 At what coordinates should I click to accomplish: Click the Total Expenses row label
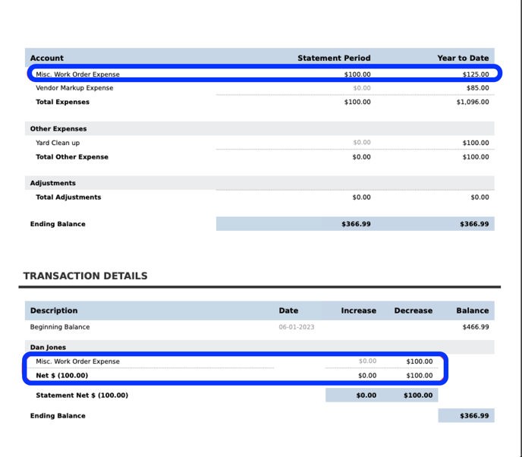(62, 102)
